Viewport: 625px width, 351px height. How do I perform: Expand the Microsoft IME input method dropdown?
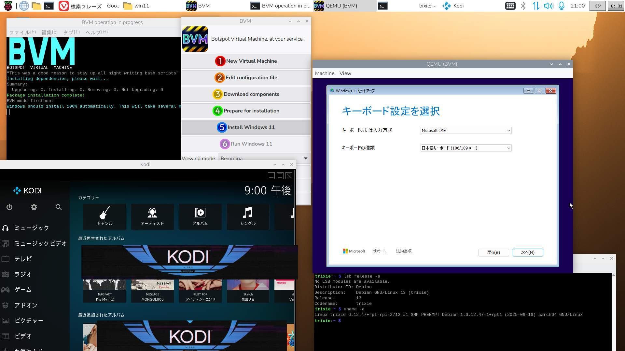tap(466, 131)
